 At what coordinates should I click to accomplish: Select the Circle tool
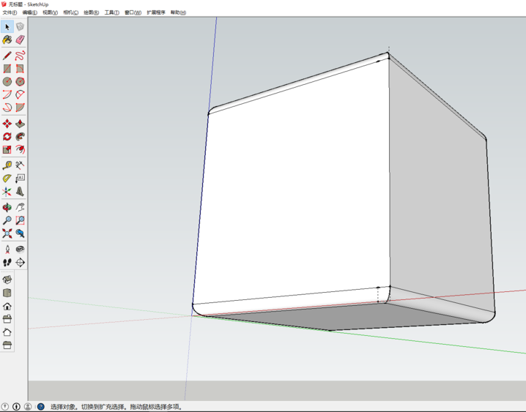[x=7, y=82]
